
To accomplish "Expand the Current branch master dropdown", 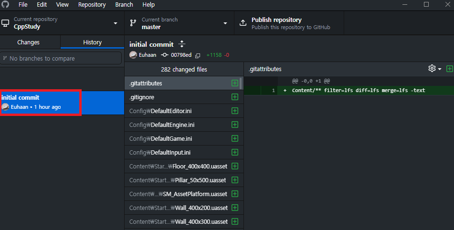I will coord(179,23).
